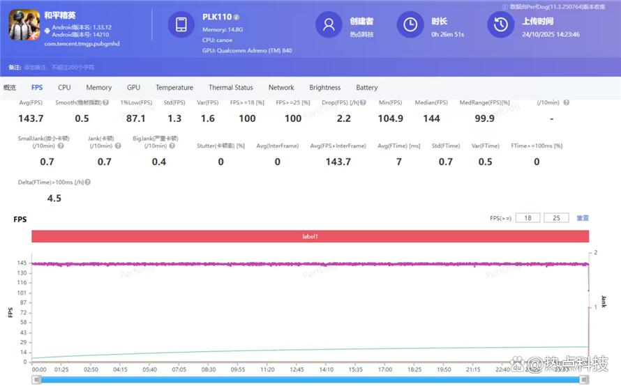Click the 重置 reset link
621x386 pixels.
tap(583, 218)
